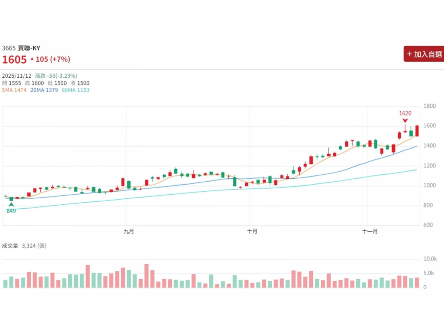Select the 十一月 label on time axis
Viewport: 444px width, 333px height.
coord(370,231)
